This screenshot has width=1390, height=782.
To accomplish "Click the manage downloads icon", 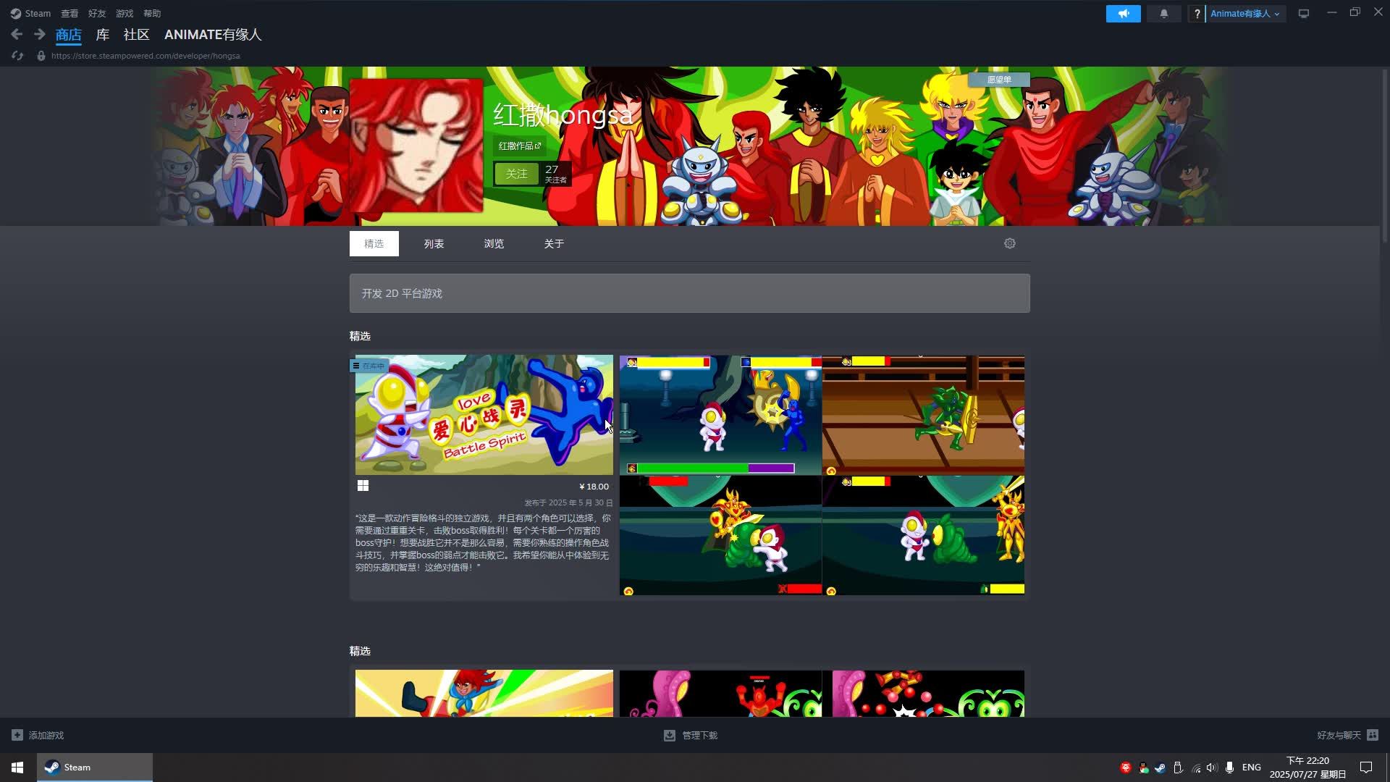I will (670, 735).
